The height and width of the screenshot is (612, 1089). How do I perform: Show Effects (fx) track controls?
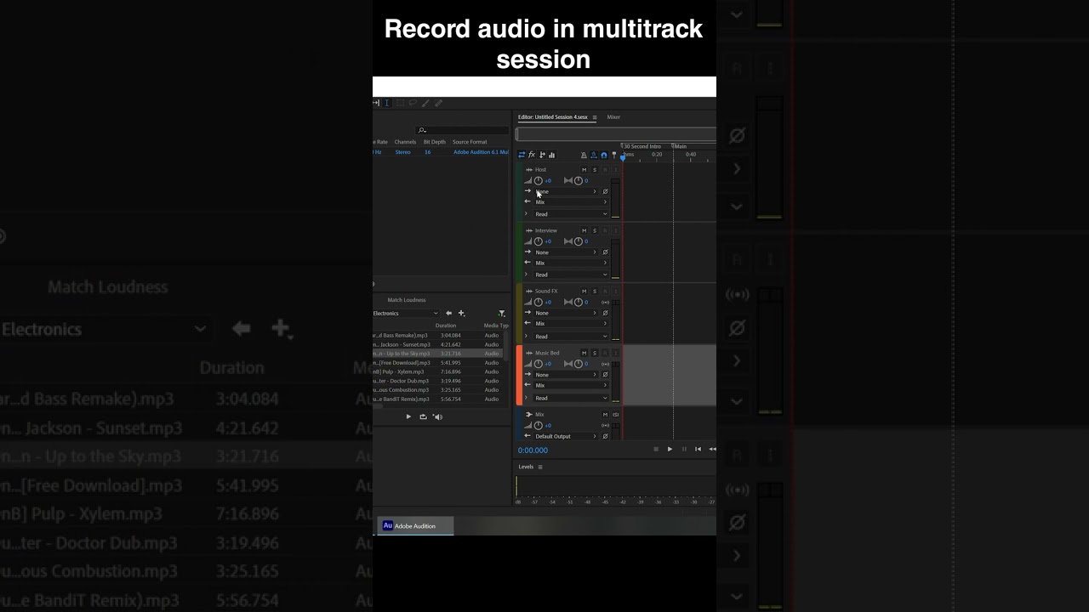(x=532, y=155)
